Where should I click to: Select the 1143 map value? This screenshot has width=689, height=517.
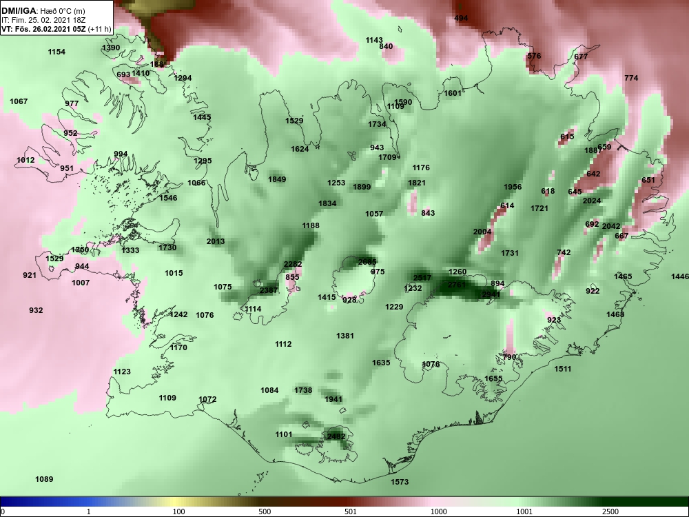(374, 40)
